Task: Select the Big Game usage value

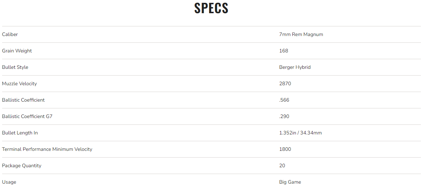Action: pyautogui.click(x=290, y=182)
